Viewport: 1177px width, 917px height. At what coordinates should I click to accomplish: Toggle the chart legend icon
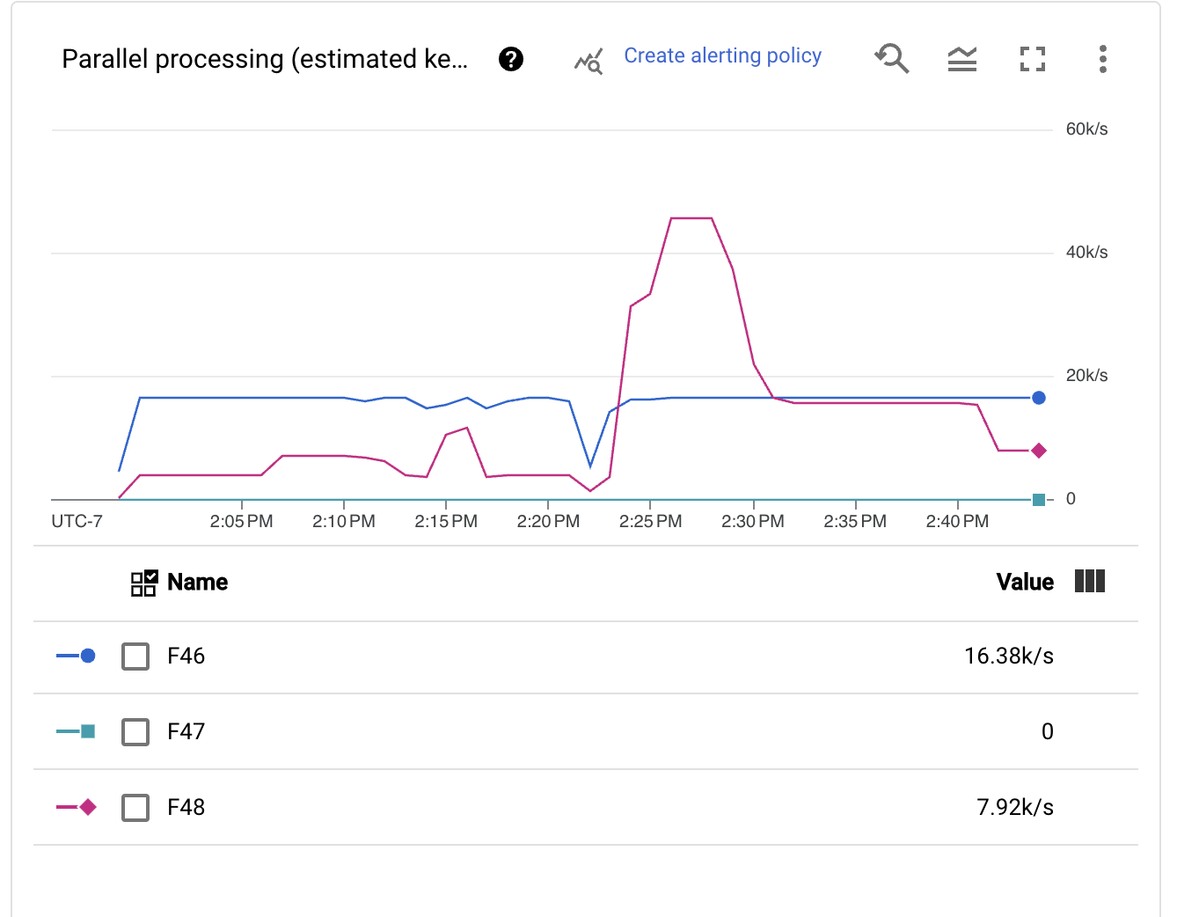pyautogui.click(x=961, y=59)
